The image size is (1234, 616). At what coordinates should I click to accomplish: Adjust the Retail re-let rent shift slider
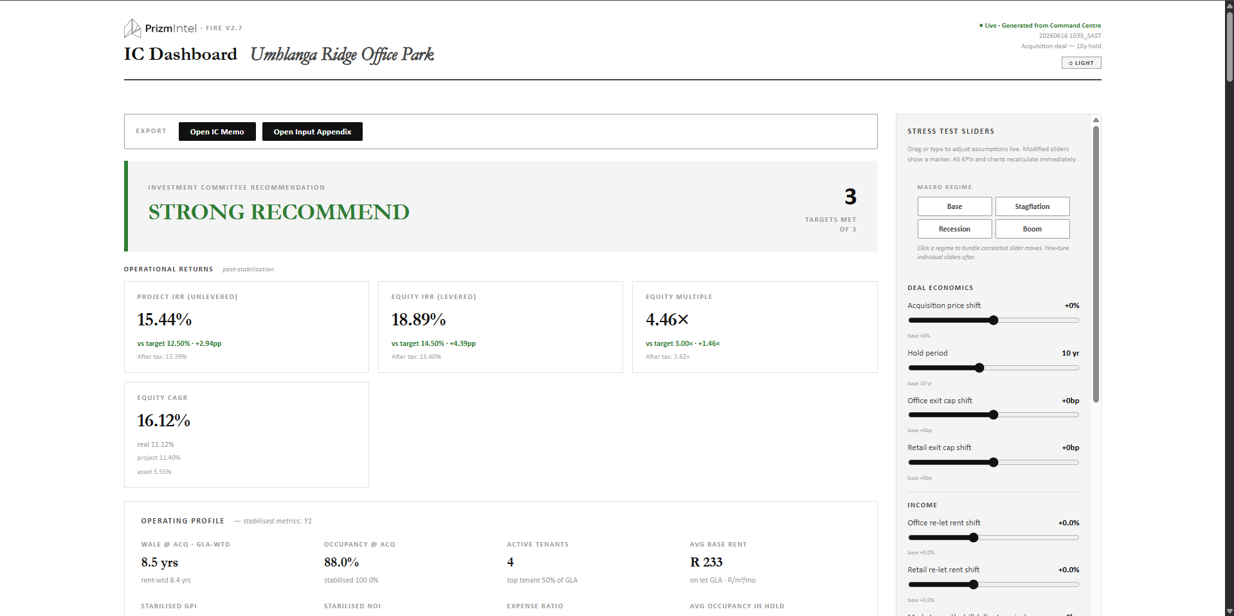[993, 584]
